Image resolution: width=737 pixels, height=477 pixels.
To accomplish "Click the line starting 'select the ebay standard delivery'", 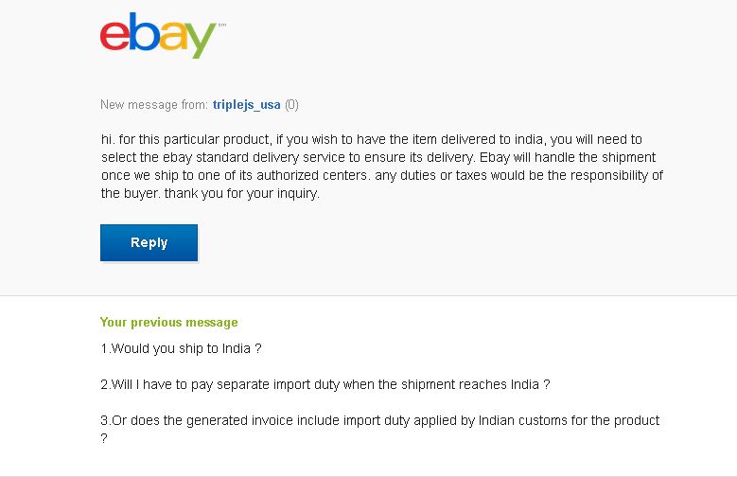I will [x=378, y=157].
